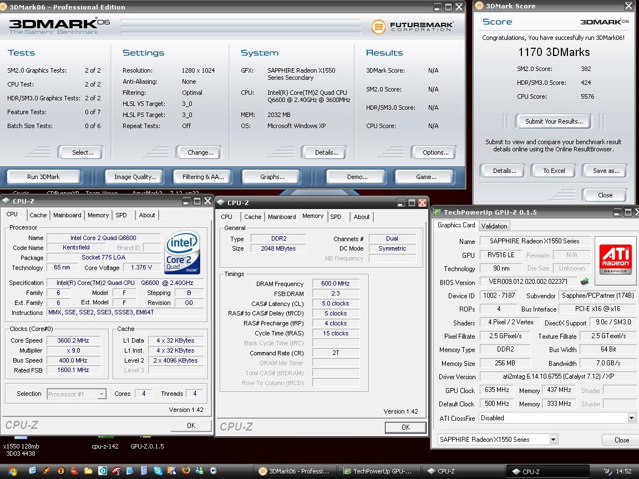Click the Game button in 3DMark06

pyautogui.click(x=425, y=177)
